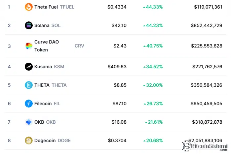Screen dimensions: 231x155
Task: Click Kusama's $409.63 price
Action: coord(117,67)
